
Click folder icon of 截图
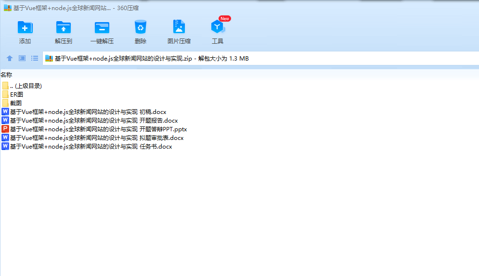click(5, 103)
